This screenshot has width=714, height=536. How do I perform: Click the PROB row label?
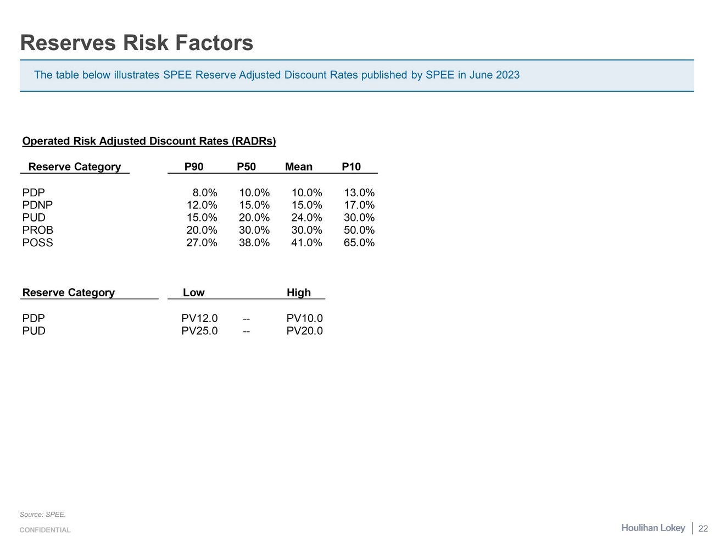37,230
